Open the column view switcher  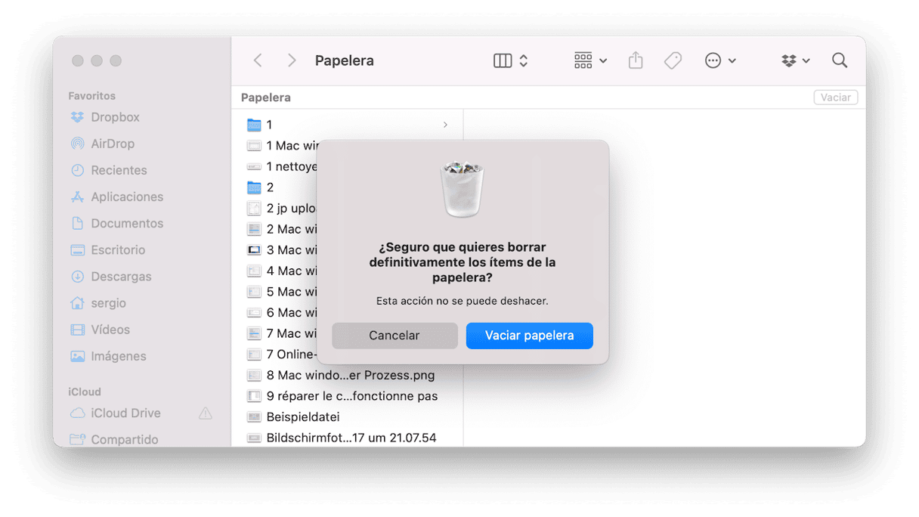tap(510, 60)
